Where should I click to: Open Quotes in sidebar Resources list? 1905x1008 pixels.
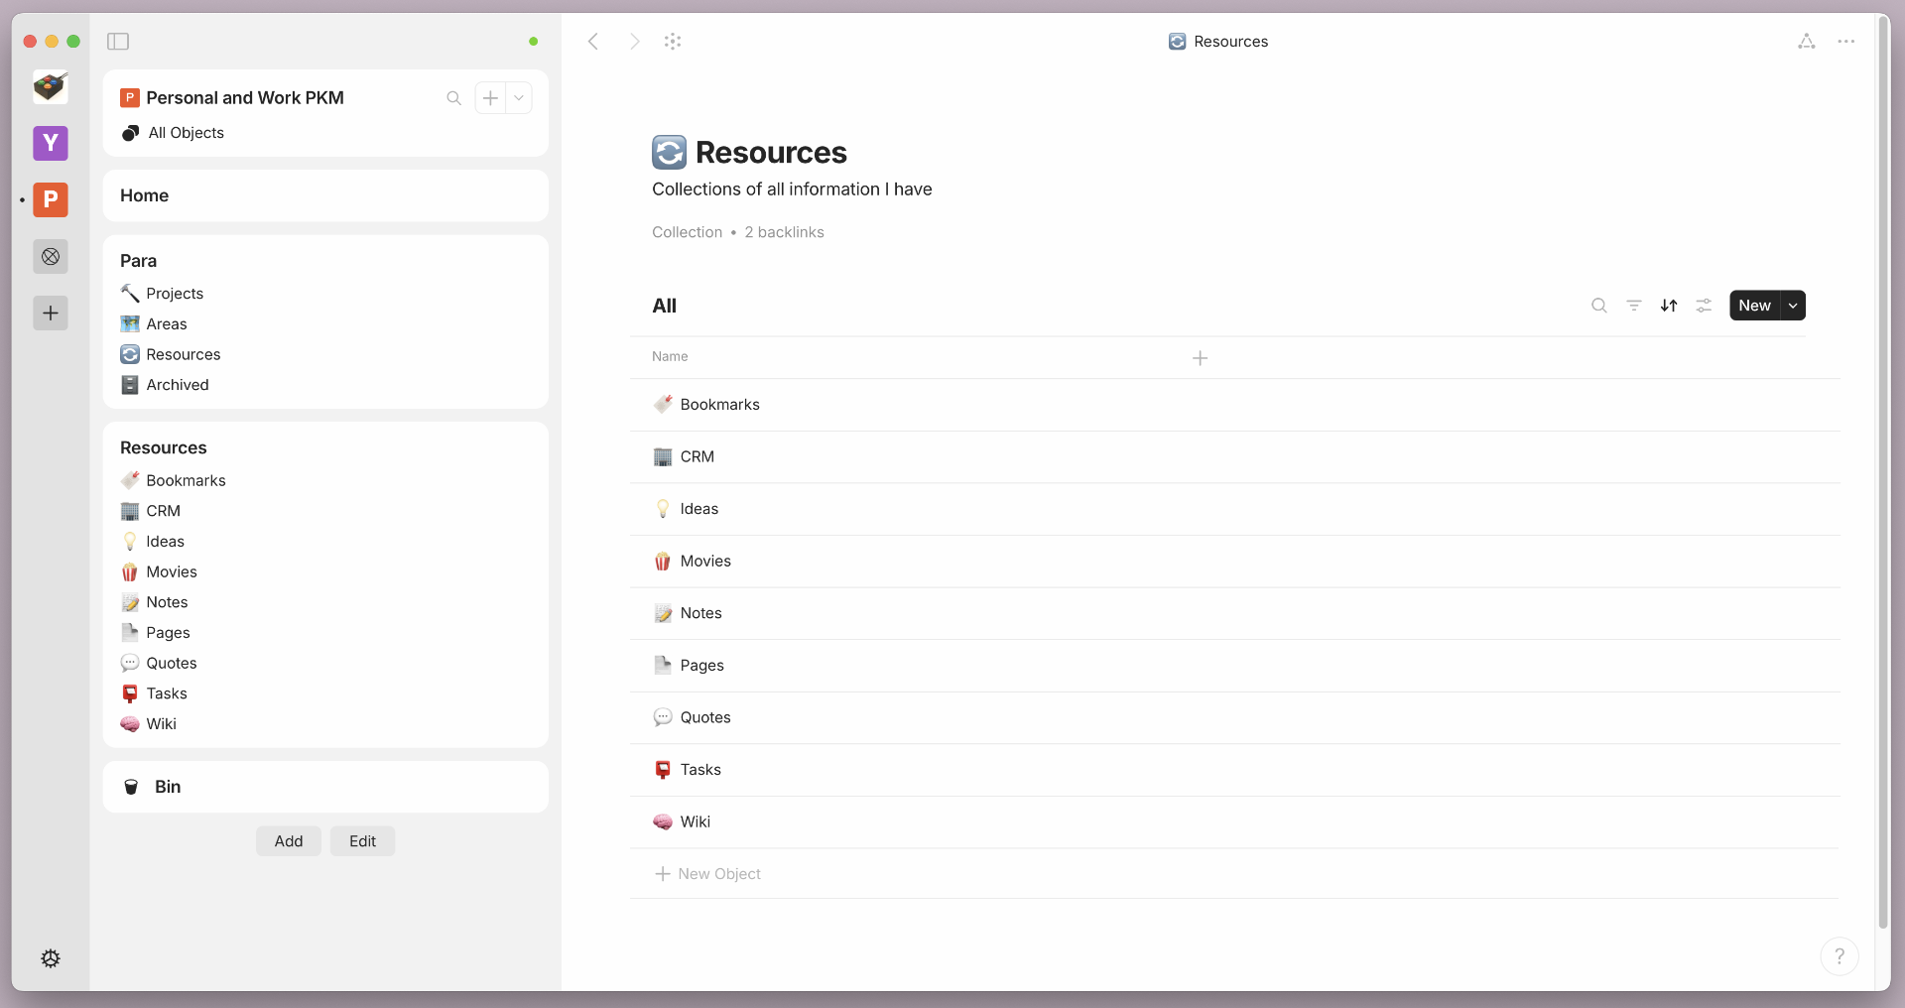[x=171, y=663]
